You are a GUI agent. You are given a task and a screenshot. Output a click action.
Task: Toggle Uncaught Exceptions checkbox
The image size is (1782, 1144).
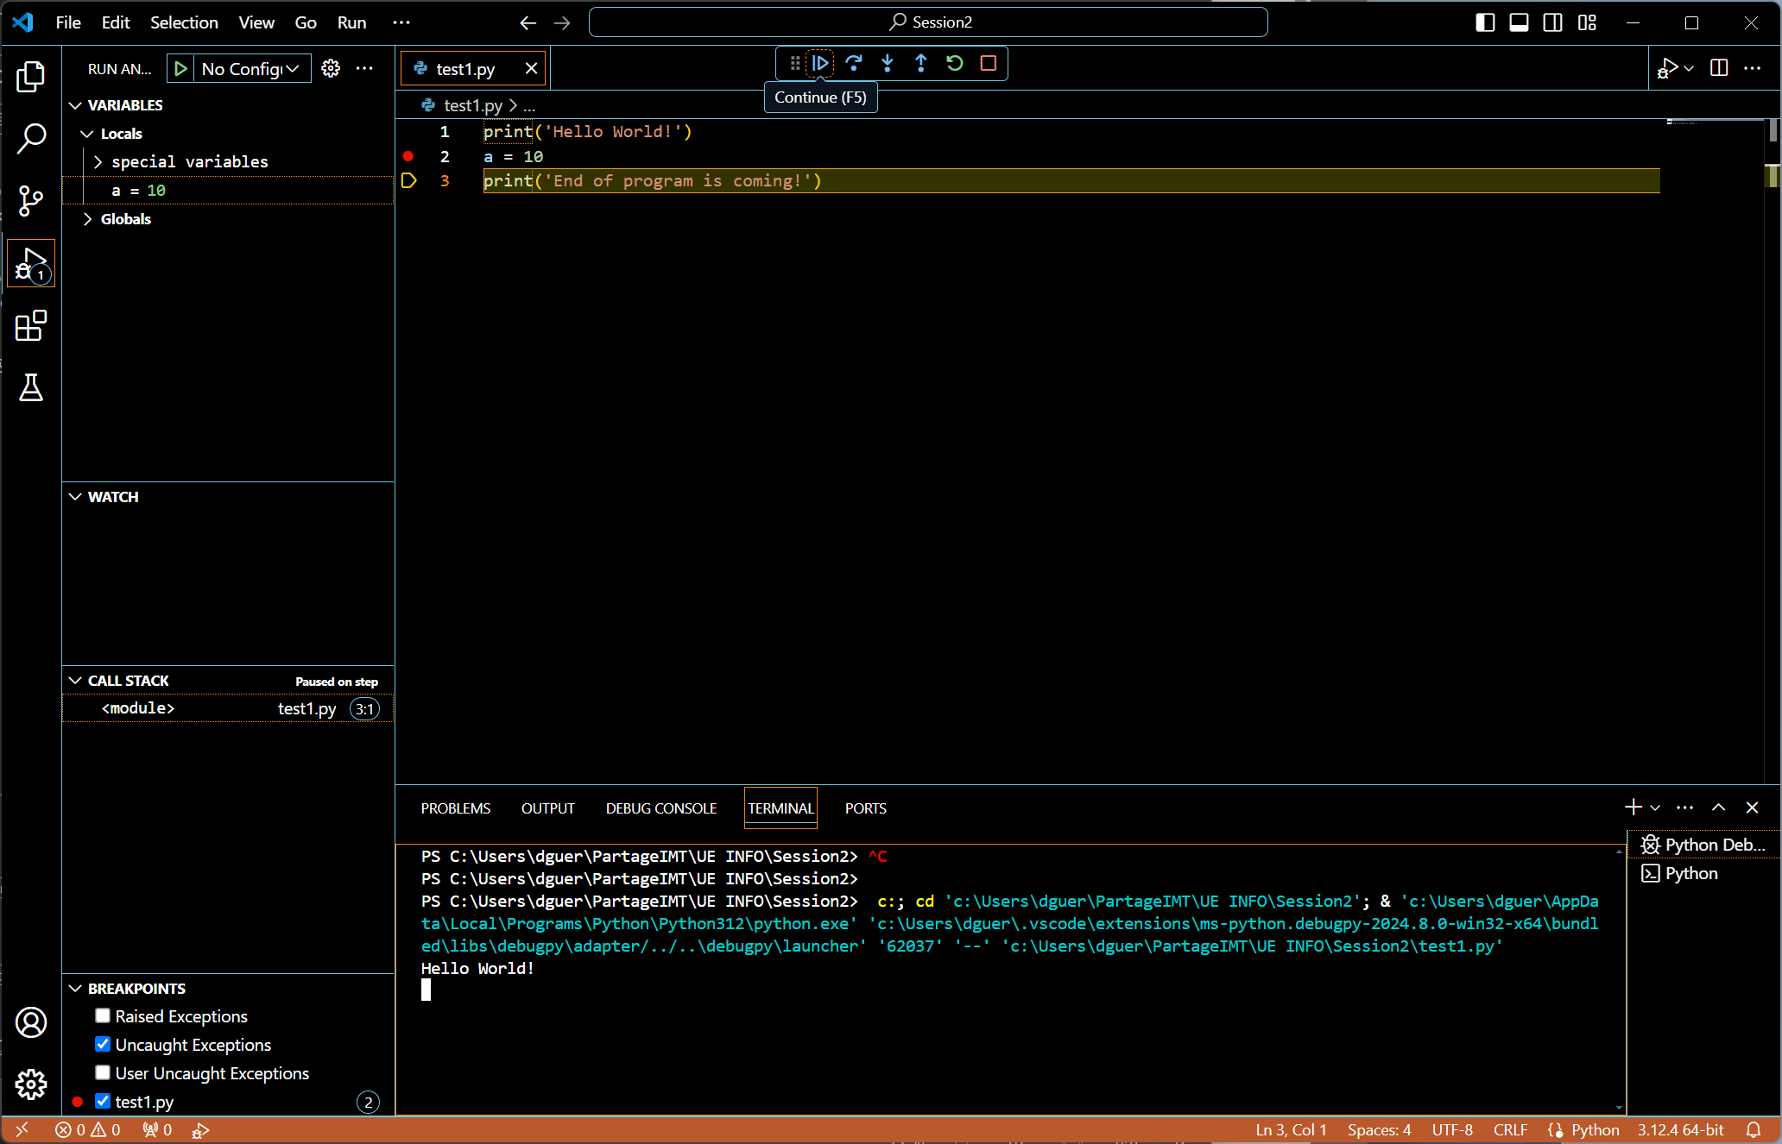(103, 1044)
